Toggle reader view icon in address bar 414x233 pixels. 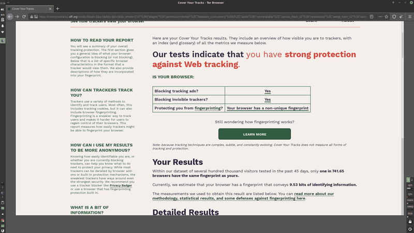click(372, 17)
